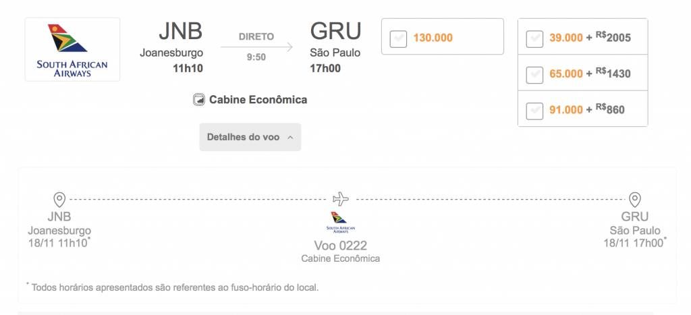Select the 65.000 + R$1430 fare checkbox
Image resolution: width=691 pixels, height=315 pixels.
[534, 75]
